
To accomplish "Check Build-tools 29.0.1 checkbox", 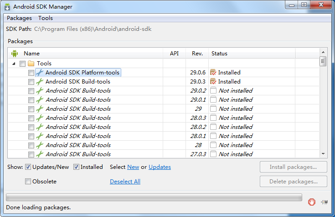I will [x=31, y=100].
